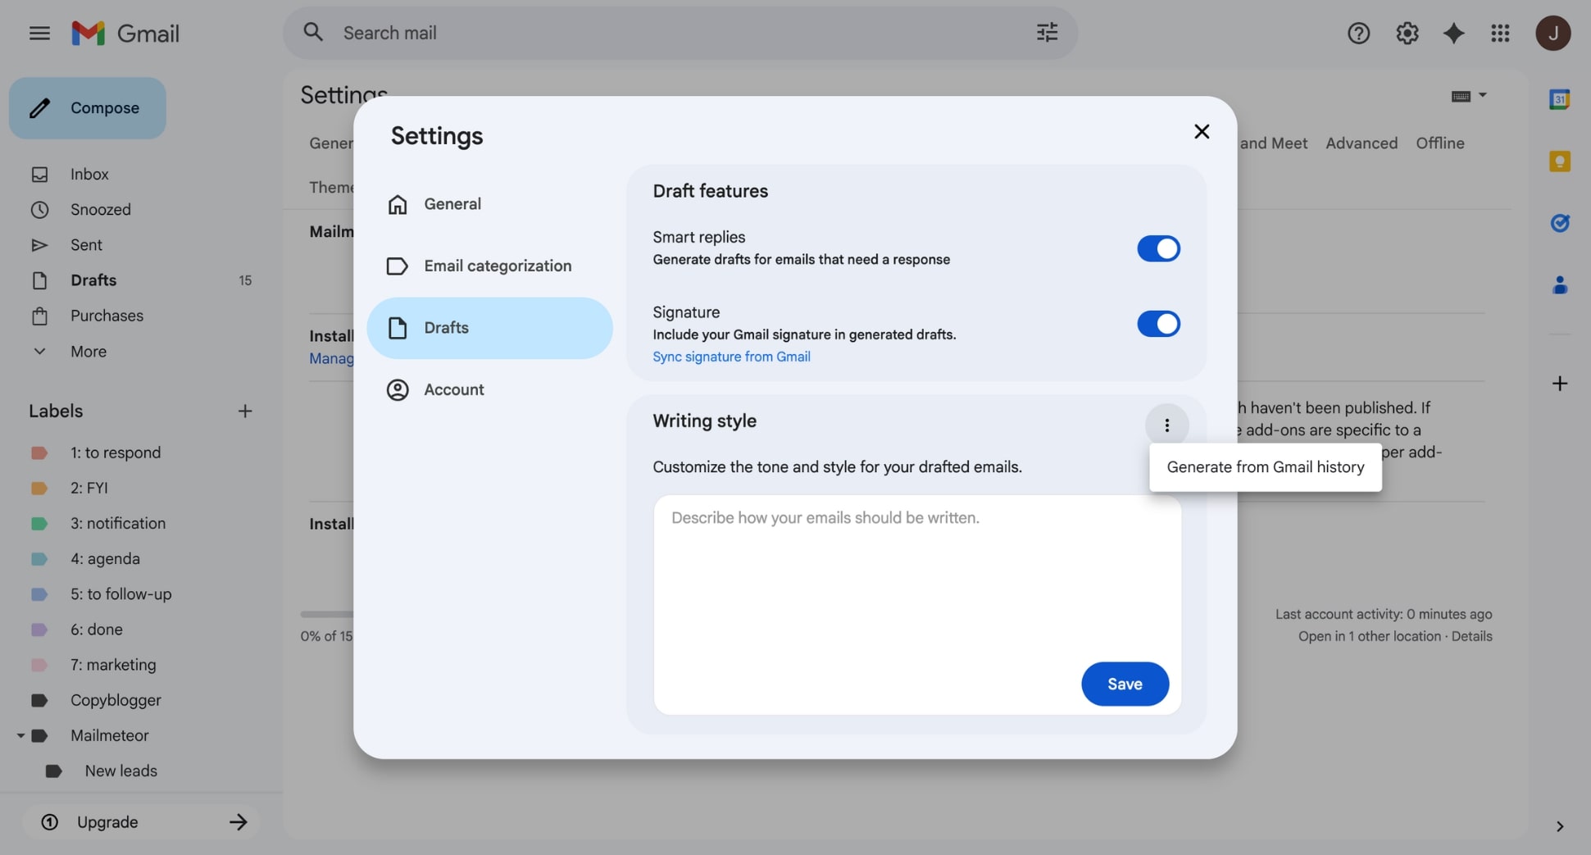
Task: Collapse the Mailmeteor label group
Action: 20,735
